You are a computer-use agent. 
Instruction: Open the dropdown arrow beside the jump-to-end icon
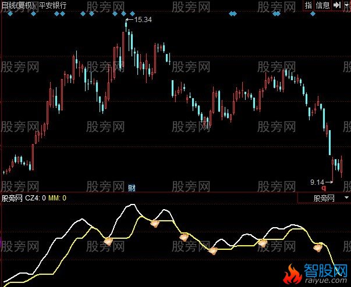tap(347, 5)
